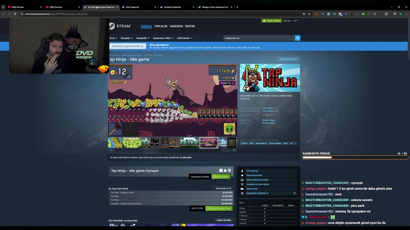Click Masaüstü uygulamasında aç button

[x=127, y=46]
